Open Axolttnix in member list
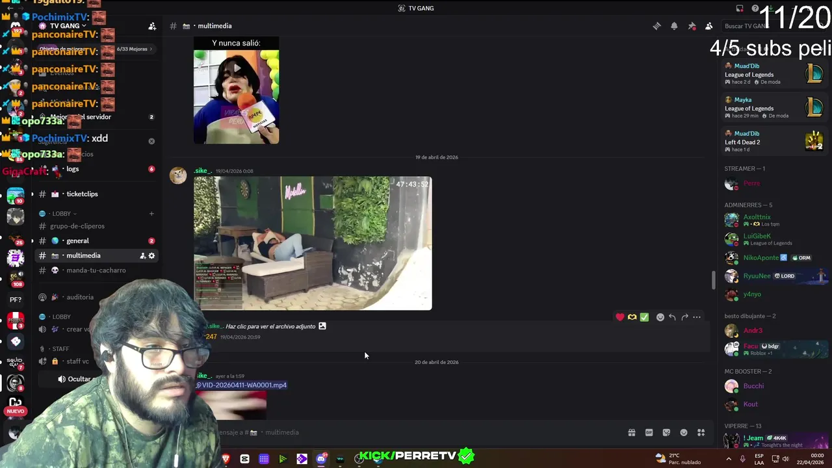 773,220
